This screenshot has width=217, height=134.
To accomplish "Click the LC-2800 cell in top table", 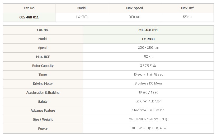I will click(x=82, y=17).
